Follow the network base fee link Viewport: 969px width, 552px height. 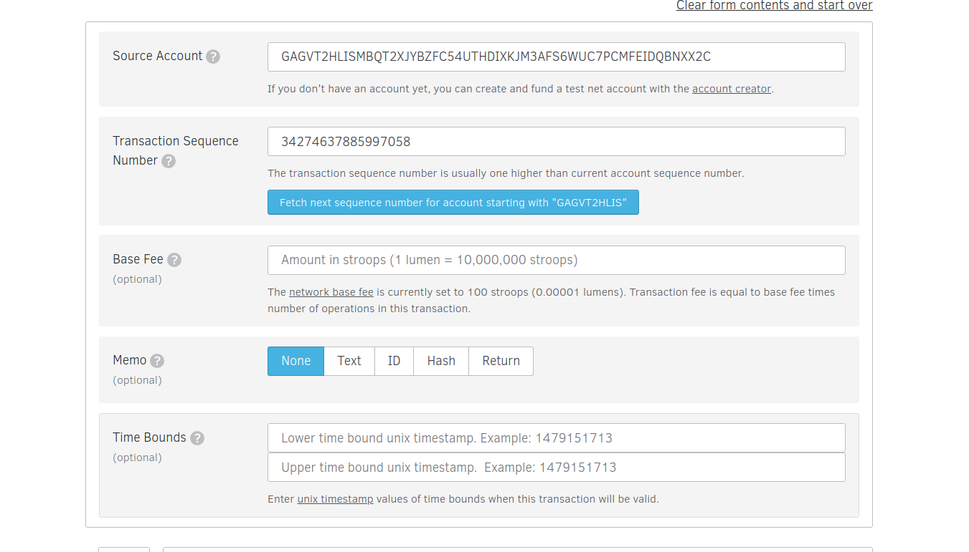point(331,292)
